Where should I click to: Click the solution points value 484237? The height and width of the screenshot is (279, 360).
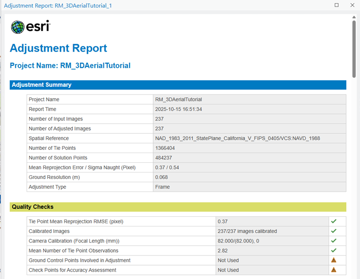click(163, 158)
